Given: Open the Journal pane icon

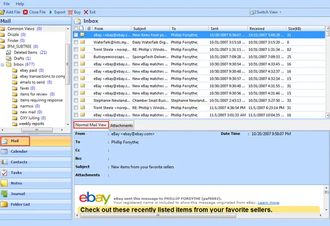Looking at the screenshot, I should (4, 194).
